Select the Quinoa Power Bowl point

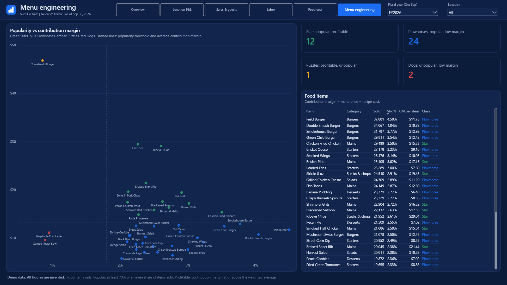[x=45, y=240]
